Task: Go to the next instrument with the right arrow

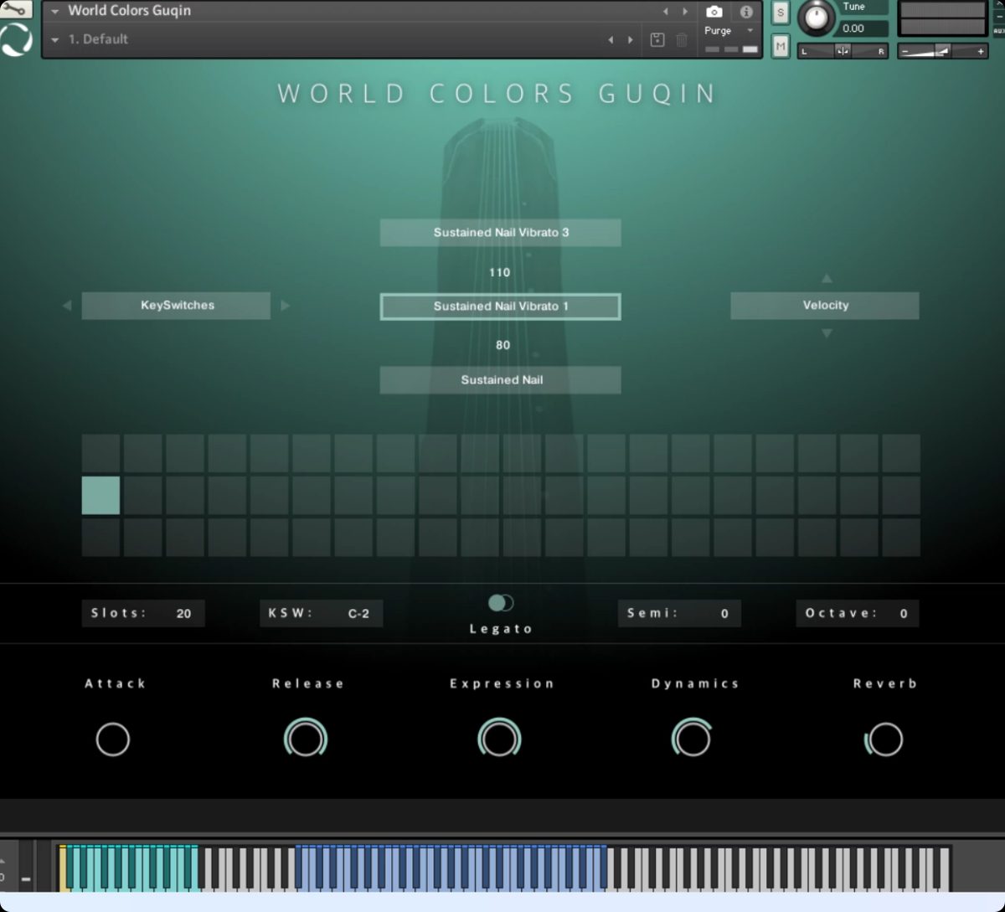Action: 685,12
